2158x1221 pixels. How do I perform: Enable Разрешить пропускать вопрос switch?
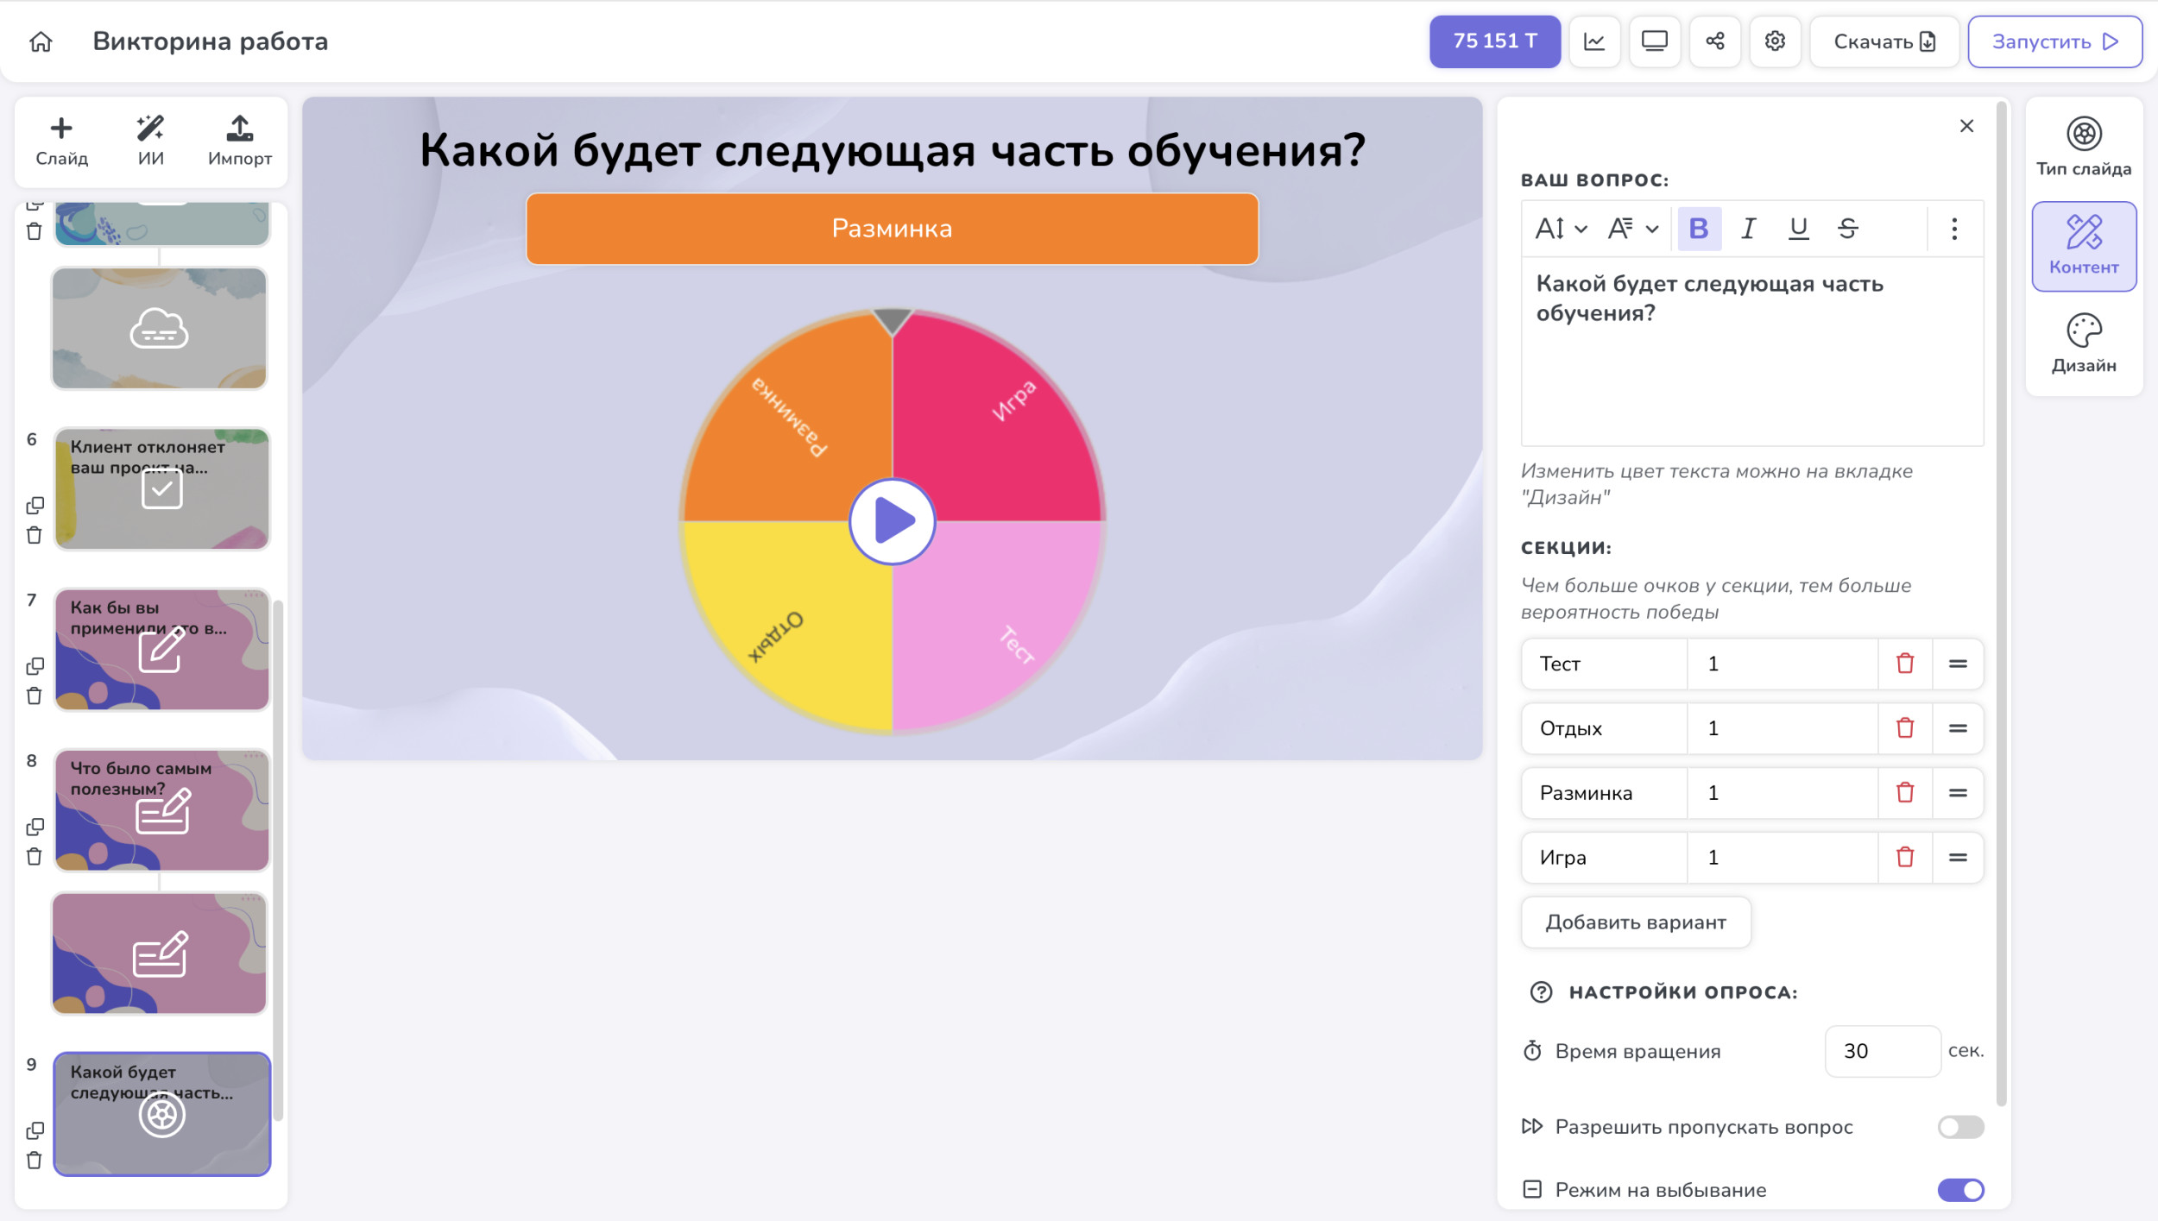click(1959, 1127)
